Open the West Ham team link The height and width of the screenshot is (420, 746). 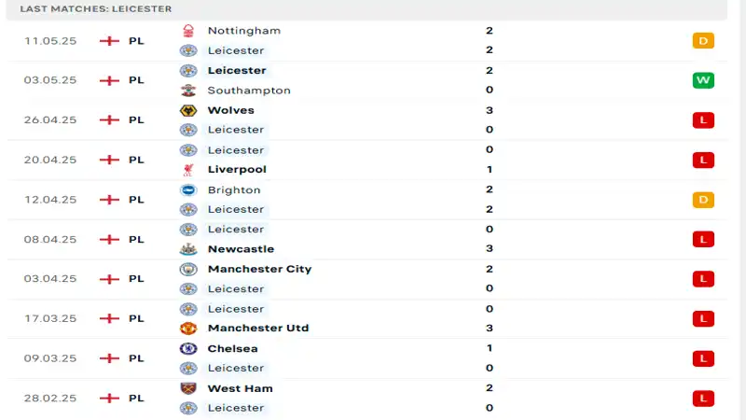(240, 388)
